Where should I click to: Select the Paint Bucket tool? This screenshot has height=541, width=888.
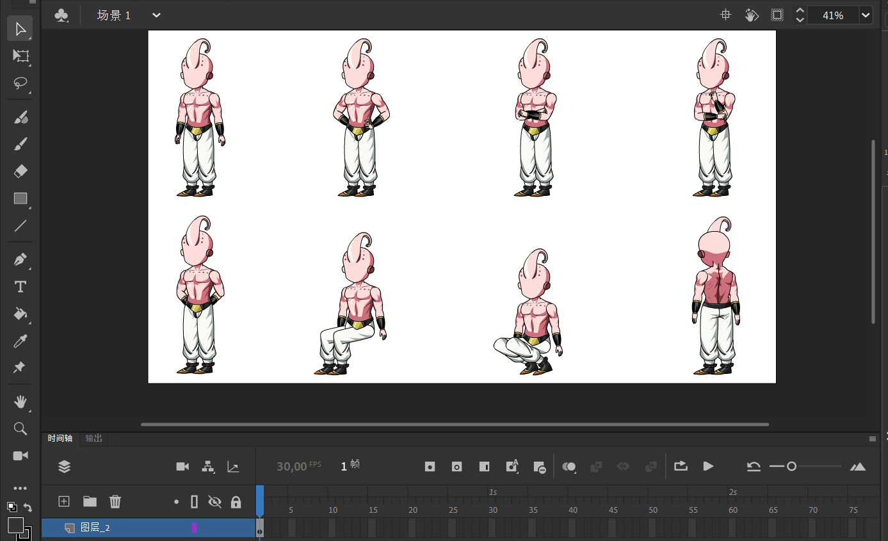[x=20, y=314]
